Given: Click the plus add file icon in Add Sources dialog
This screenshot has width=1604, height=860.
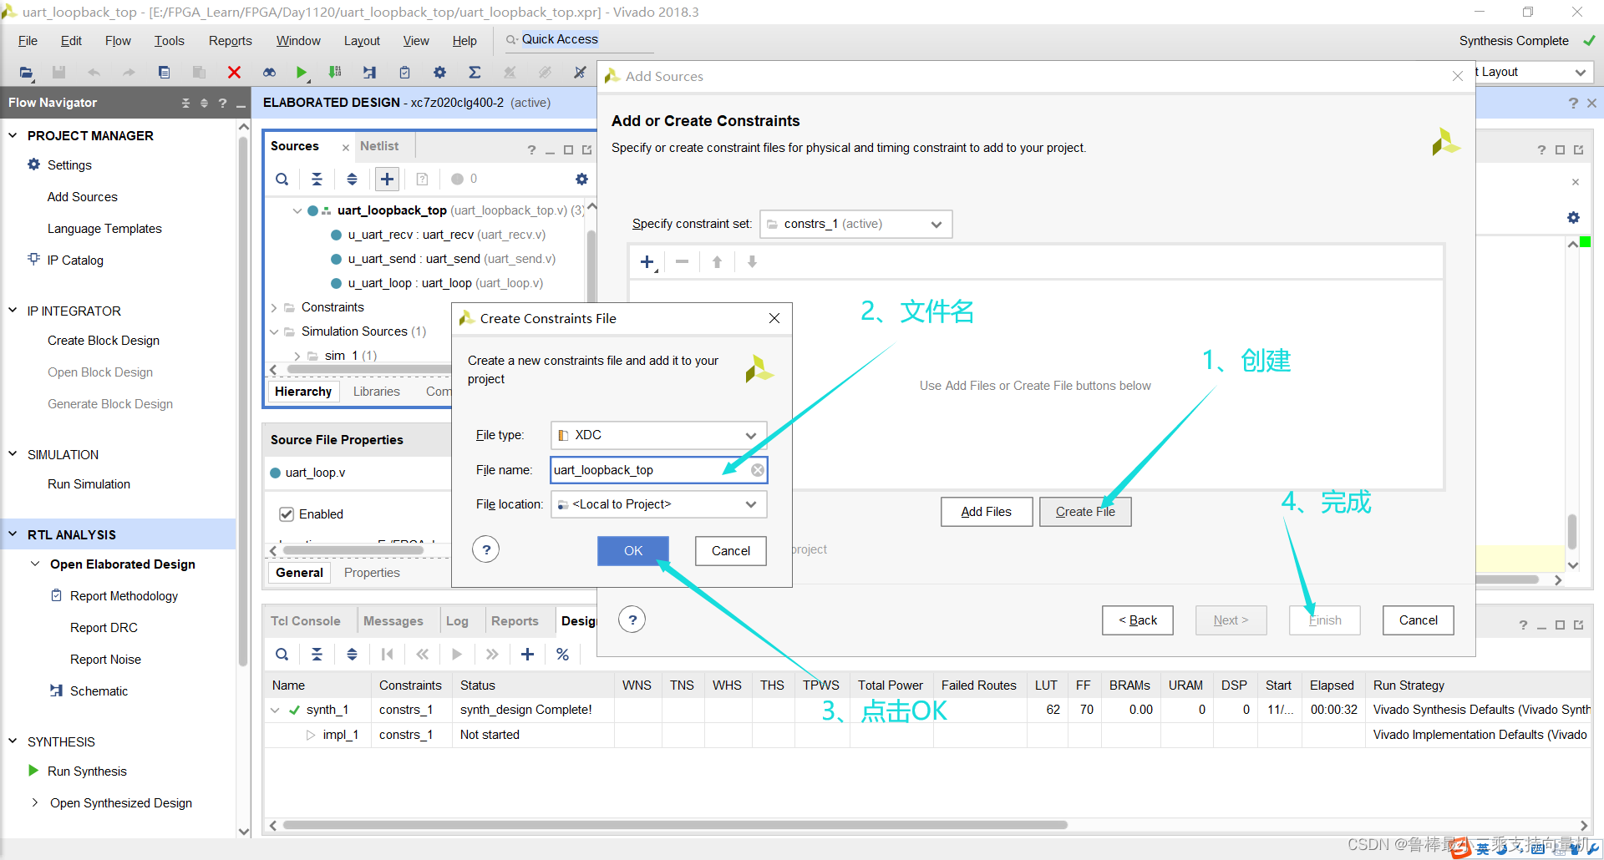Looking at the screenshot, I should (647, 262).
